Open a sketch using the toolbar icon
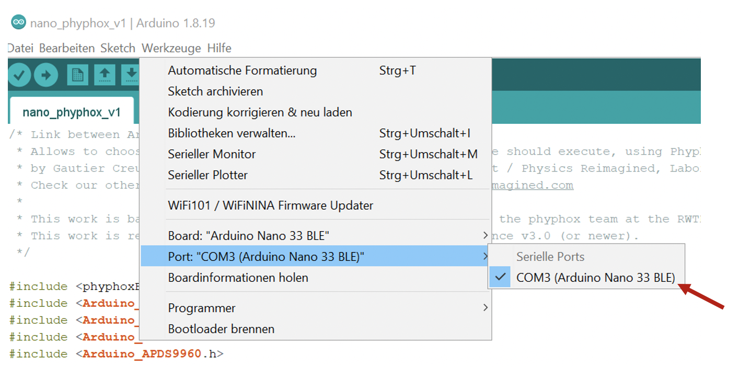739x367 pixels. point(105,75)
